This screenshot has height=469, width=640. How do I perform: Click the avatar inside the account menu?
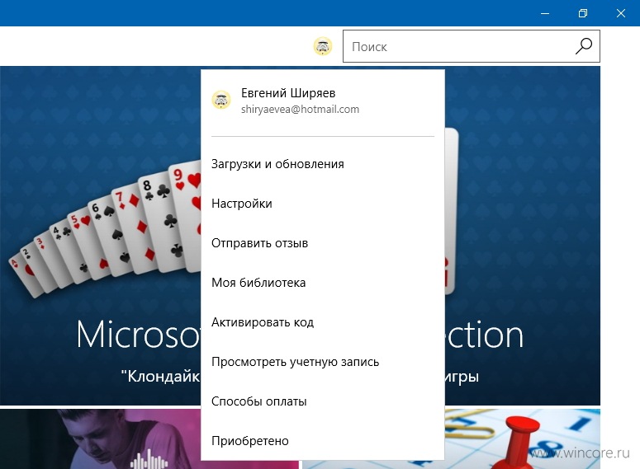pos(221,100)
